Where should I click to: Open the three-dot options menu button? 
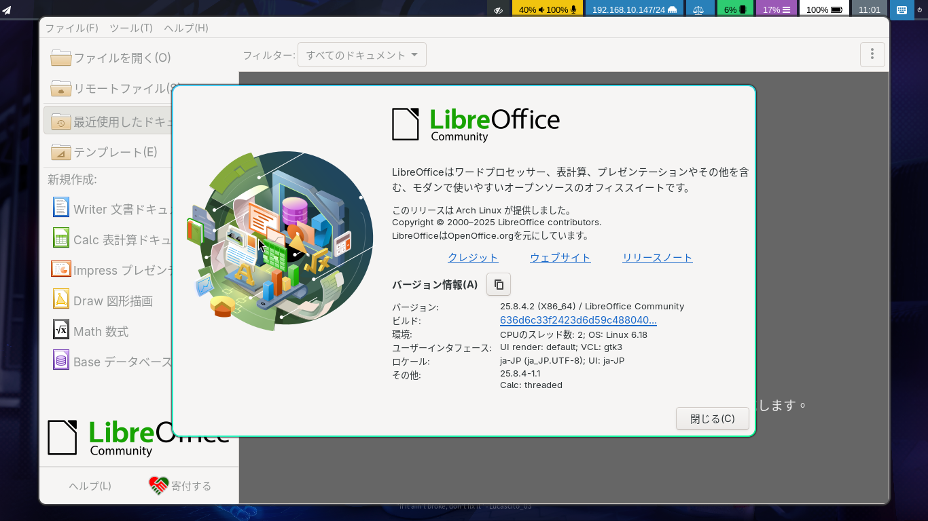pos(872,55)
